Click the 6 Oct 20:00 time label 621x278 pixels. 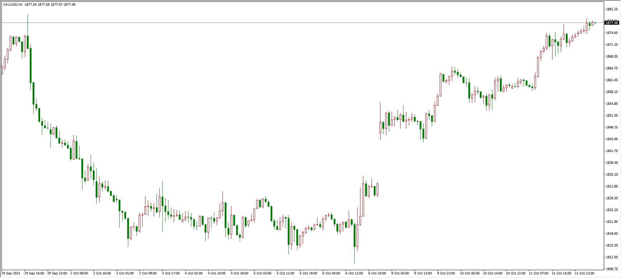click(x=377, y=274)
